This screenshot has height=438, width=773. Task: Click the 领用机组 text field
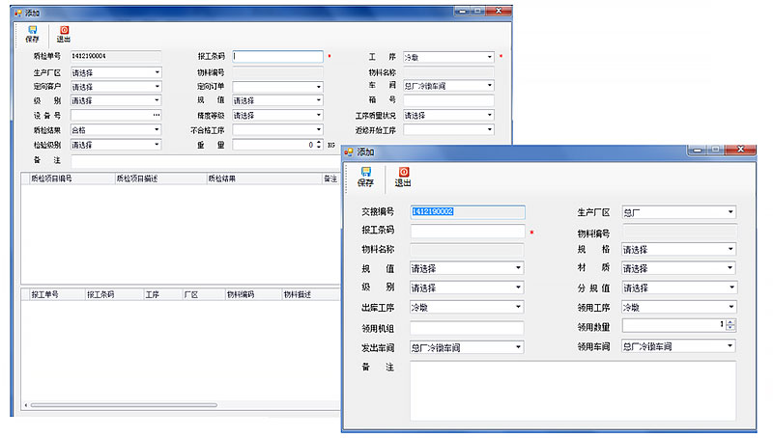click(x=467, y=327)
